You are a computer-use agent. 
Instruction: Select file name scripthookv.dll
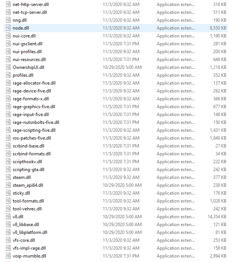27,162
